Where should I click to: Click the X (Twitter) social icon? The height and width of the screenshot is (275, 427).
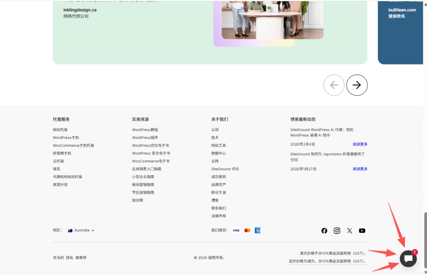[x=349, y=230]
